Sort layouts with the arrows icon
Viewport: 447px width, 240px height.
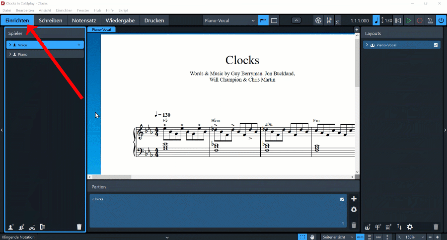click(x=399, y=227)
